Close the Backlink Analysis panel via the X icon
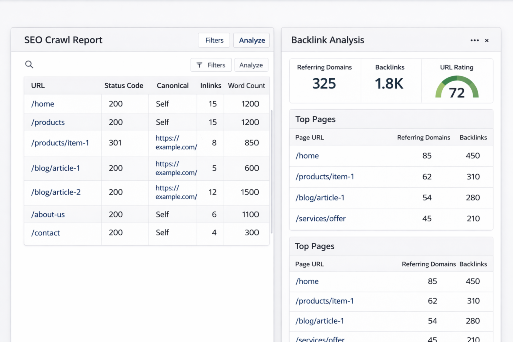 (x=487, y=40)
